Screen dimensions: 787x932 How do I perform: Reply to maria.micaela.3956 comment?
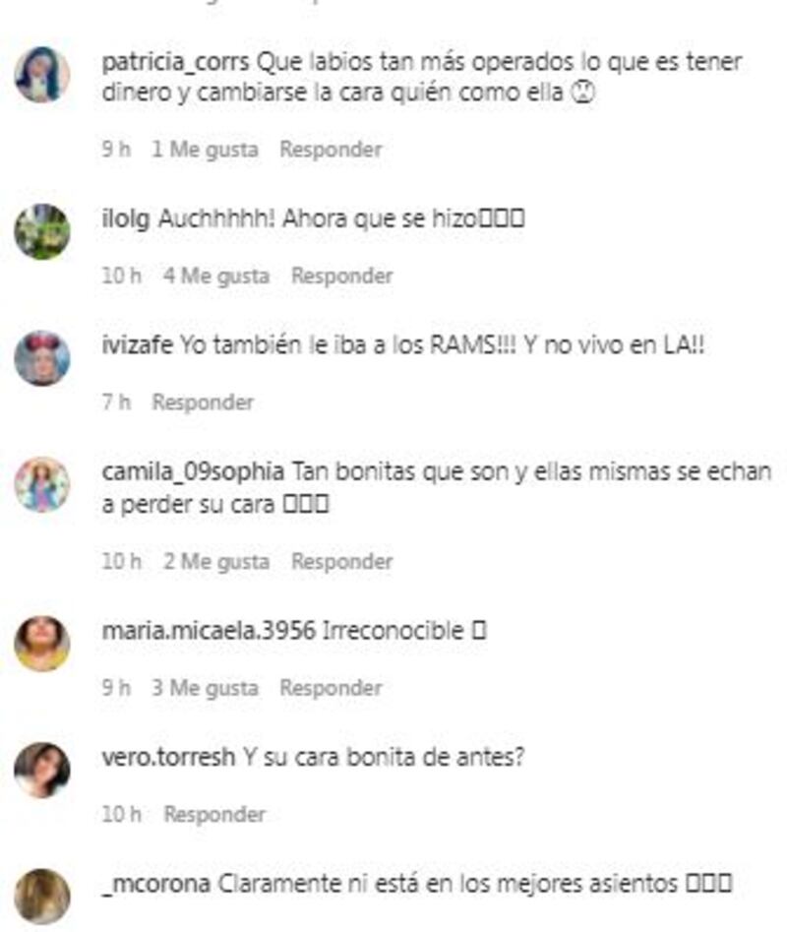click(x=331, y=688)
